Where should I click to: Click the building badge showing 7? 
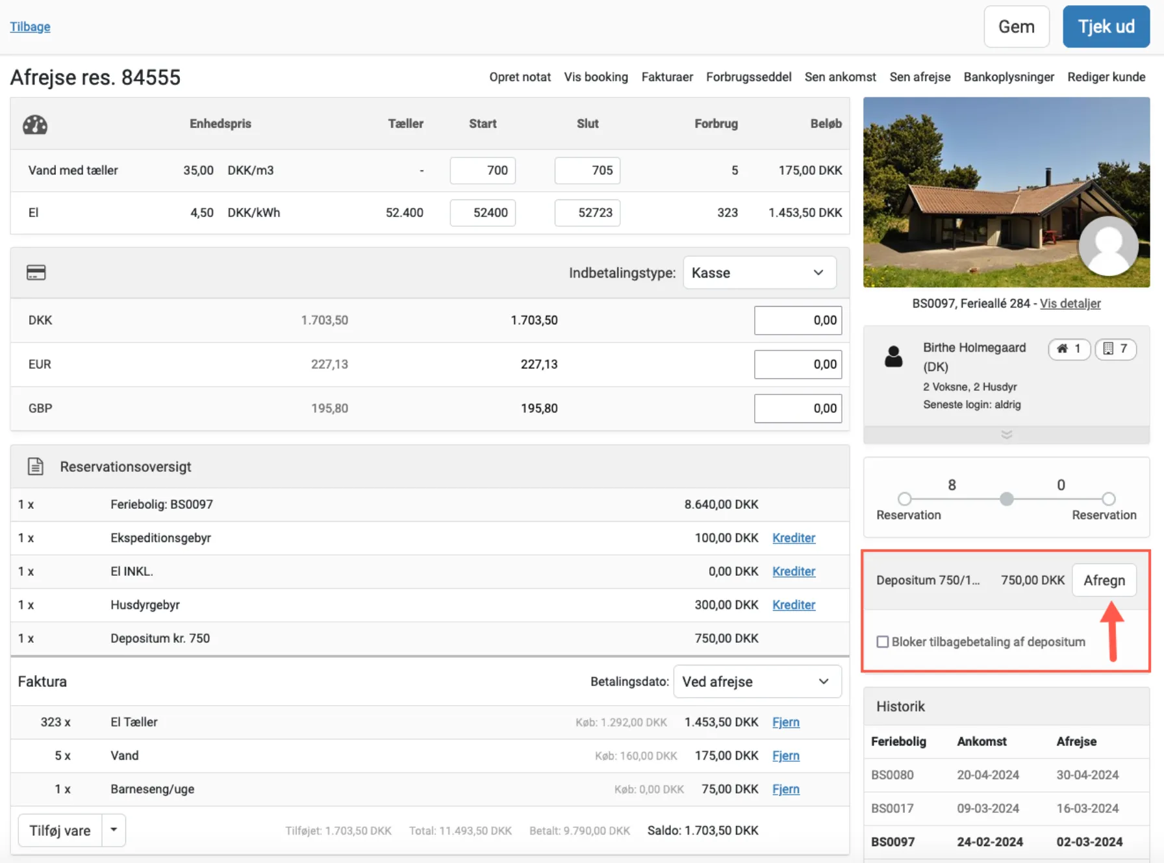coord(1115,349)
